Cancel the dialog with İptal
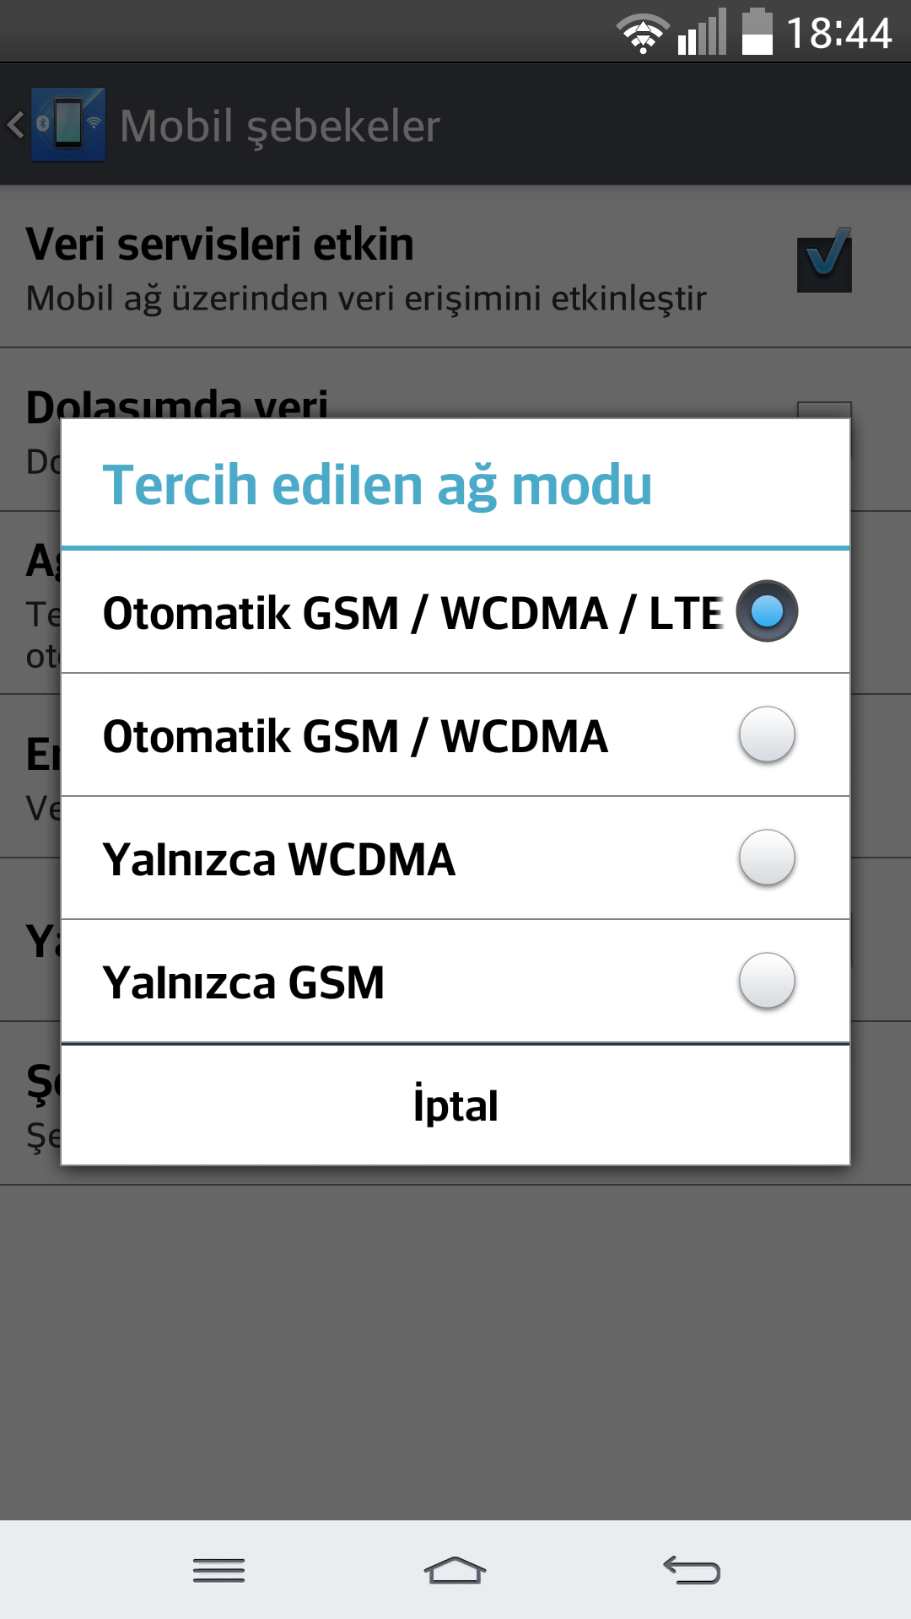 (x=455, y=1105)
